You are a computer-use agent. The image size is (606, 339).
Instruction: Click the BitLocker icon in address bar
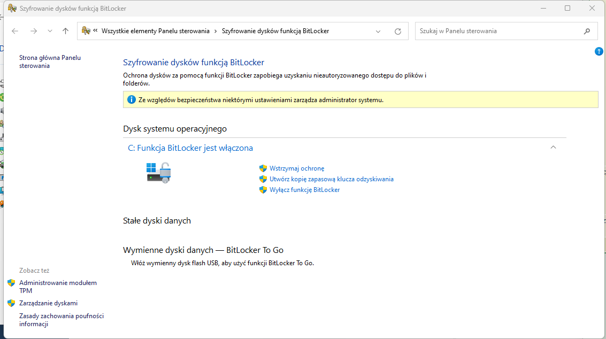pyautogui.click(x=86, y=30)
